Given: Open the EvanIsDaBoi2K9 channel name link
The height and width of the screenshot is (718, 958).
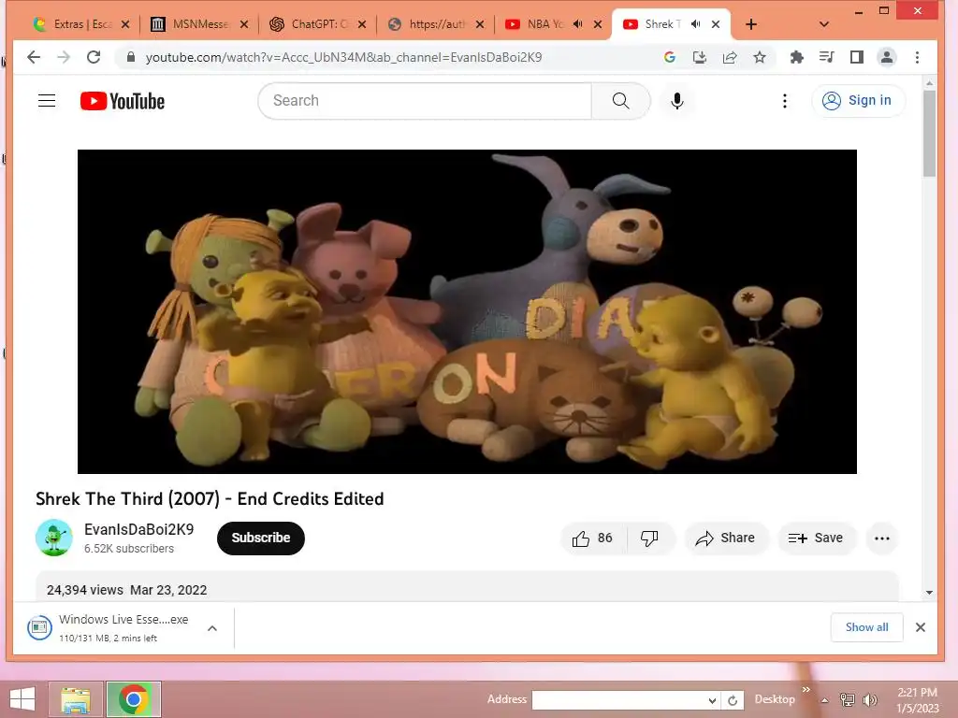Looking at the screenshot, I should (x=138, y=529).
